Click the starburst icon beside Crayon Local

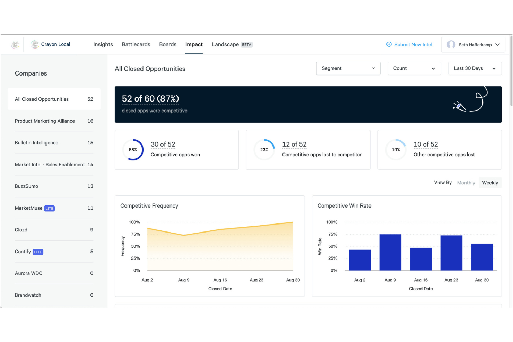35,44
